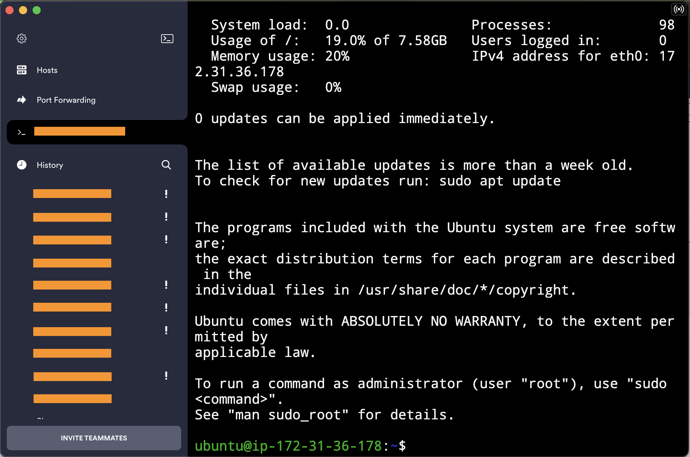Click the warning mark on the first history entry
Screen dimensions: 690x457
166,194
